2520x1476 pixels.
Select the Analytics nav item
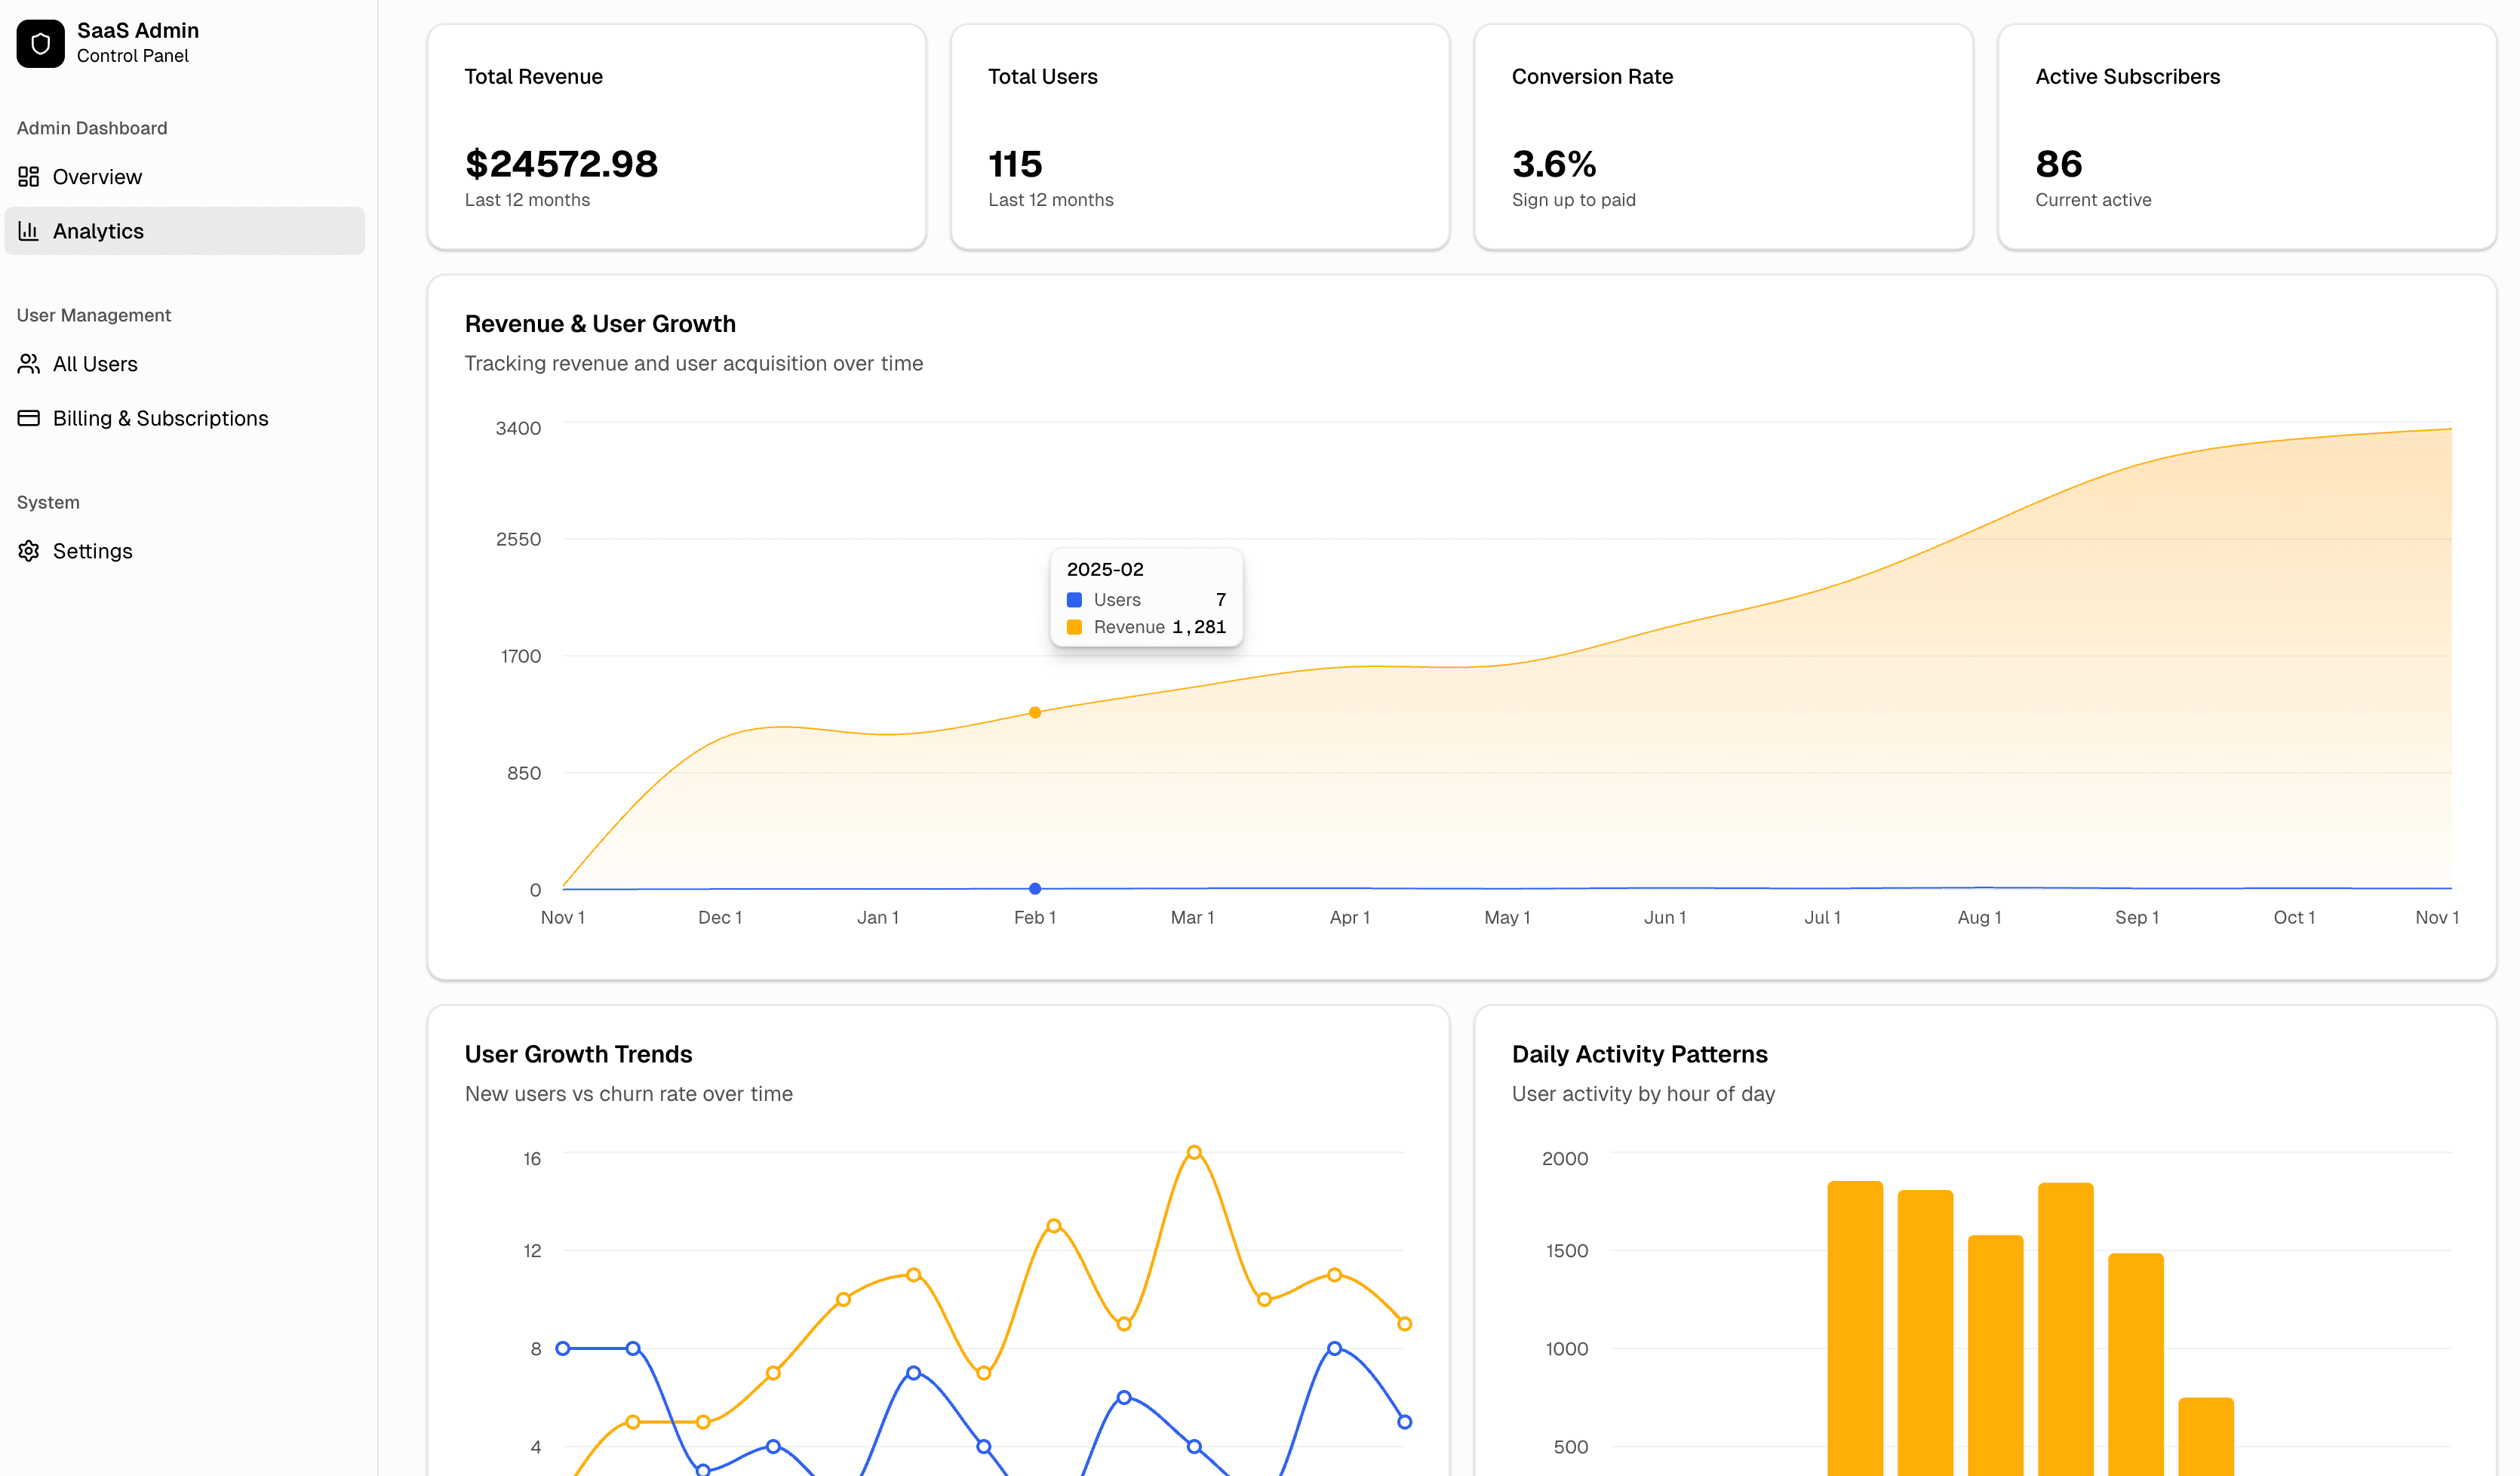[99, 231]
